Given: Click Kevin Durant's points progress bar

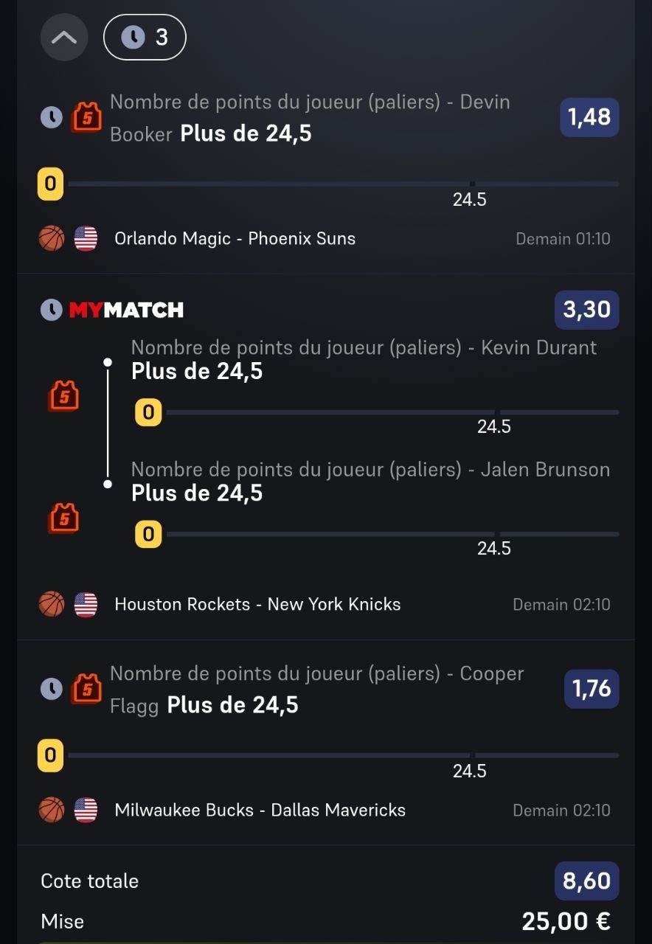Looking at the screenshot, I should tap(391, 413).
